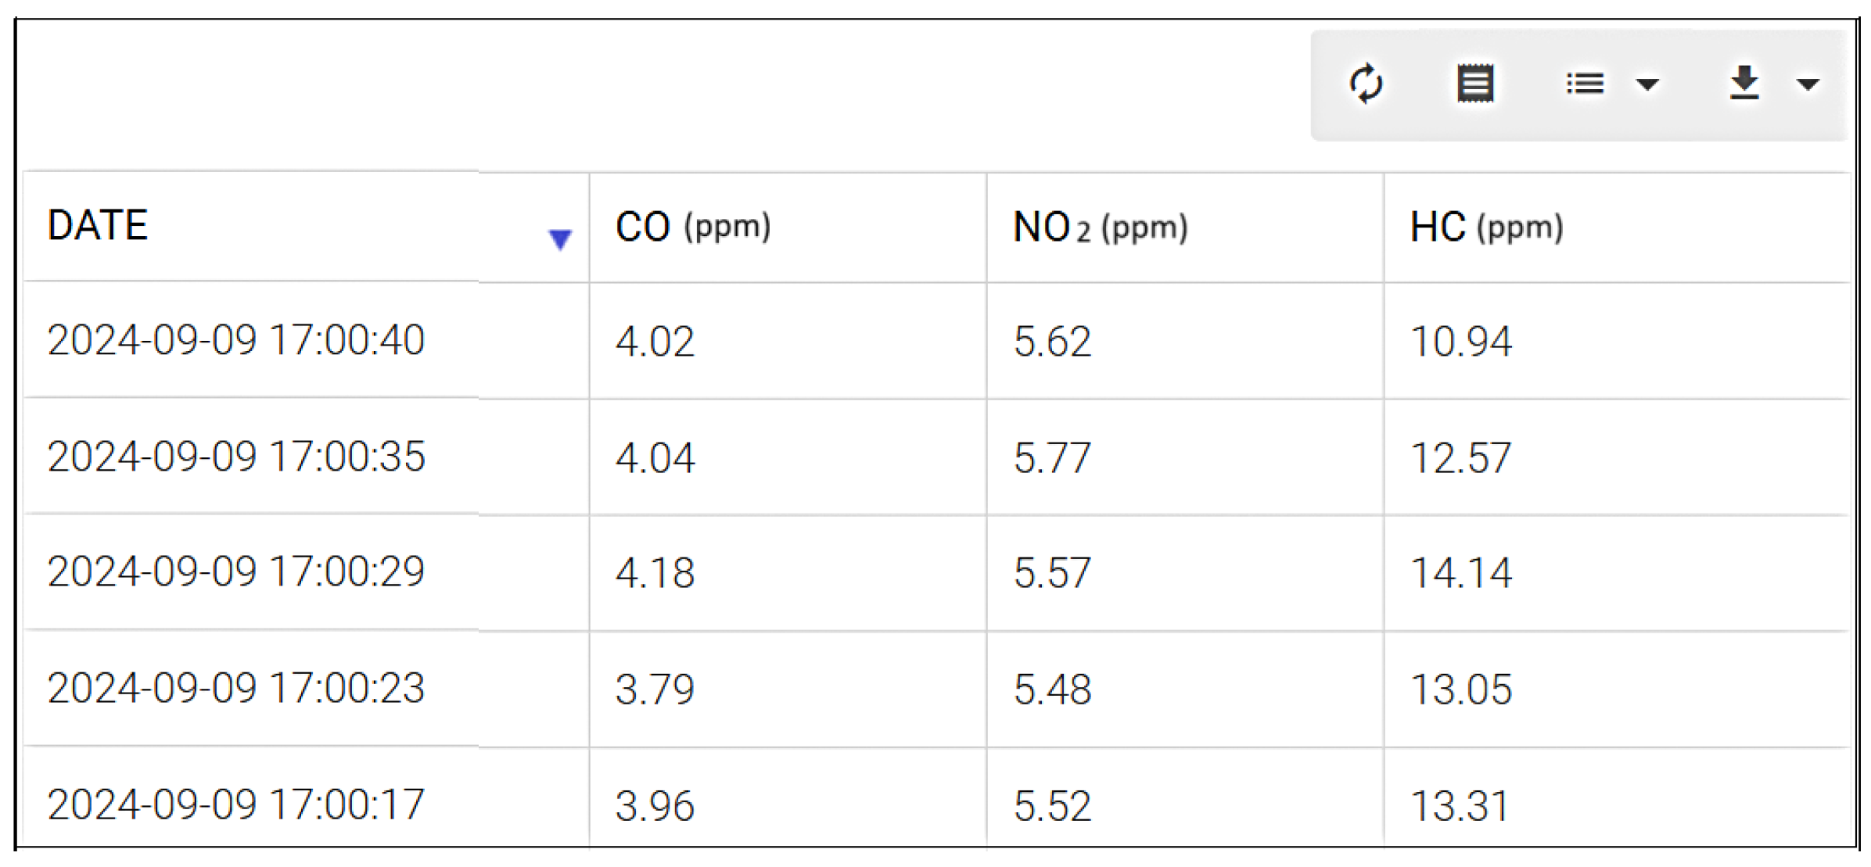Click the CO value 4.18 cell

(x=655, y=573)
